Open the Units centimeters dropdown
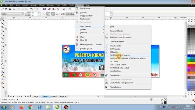Image resolution: width=195 pixels, height=110 pixels. click(70, 14)
